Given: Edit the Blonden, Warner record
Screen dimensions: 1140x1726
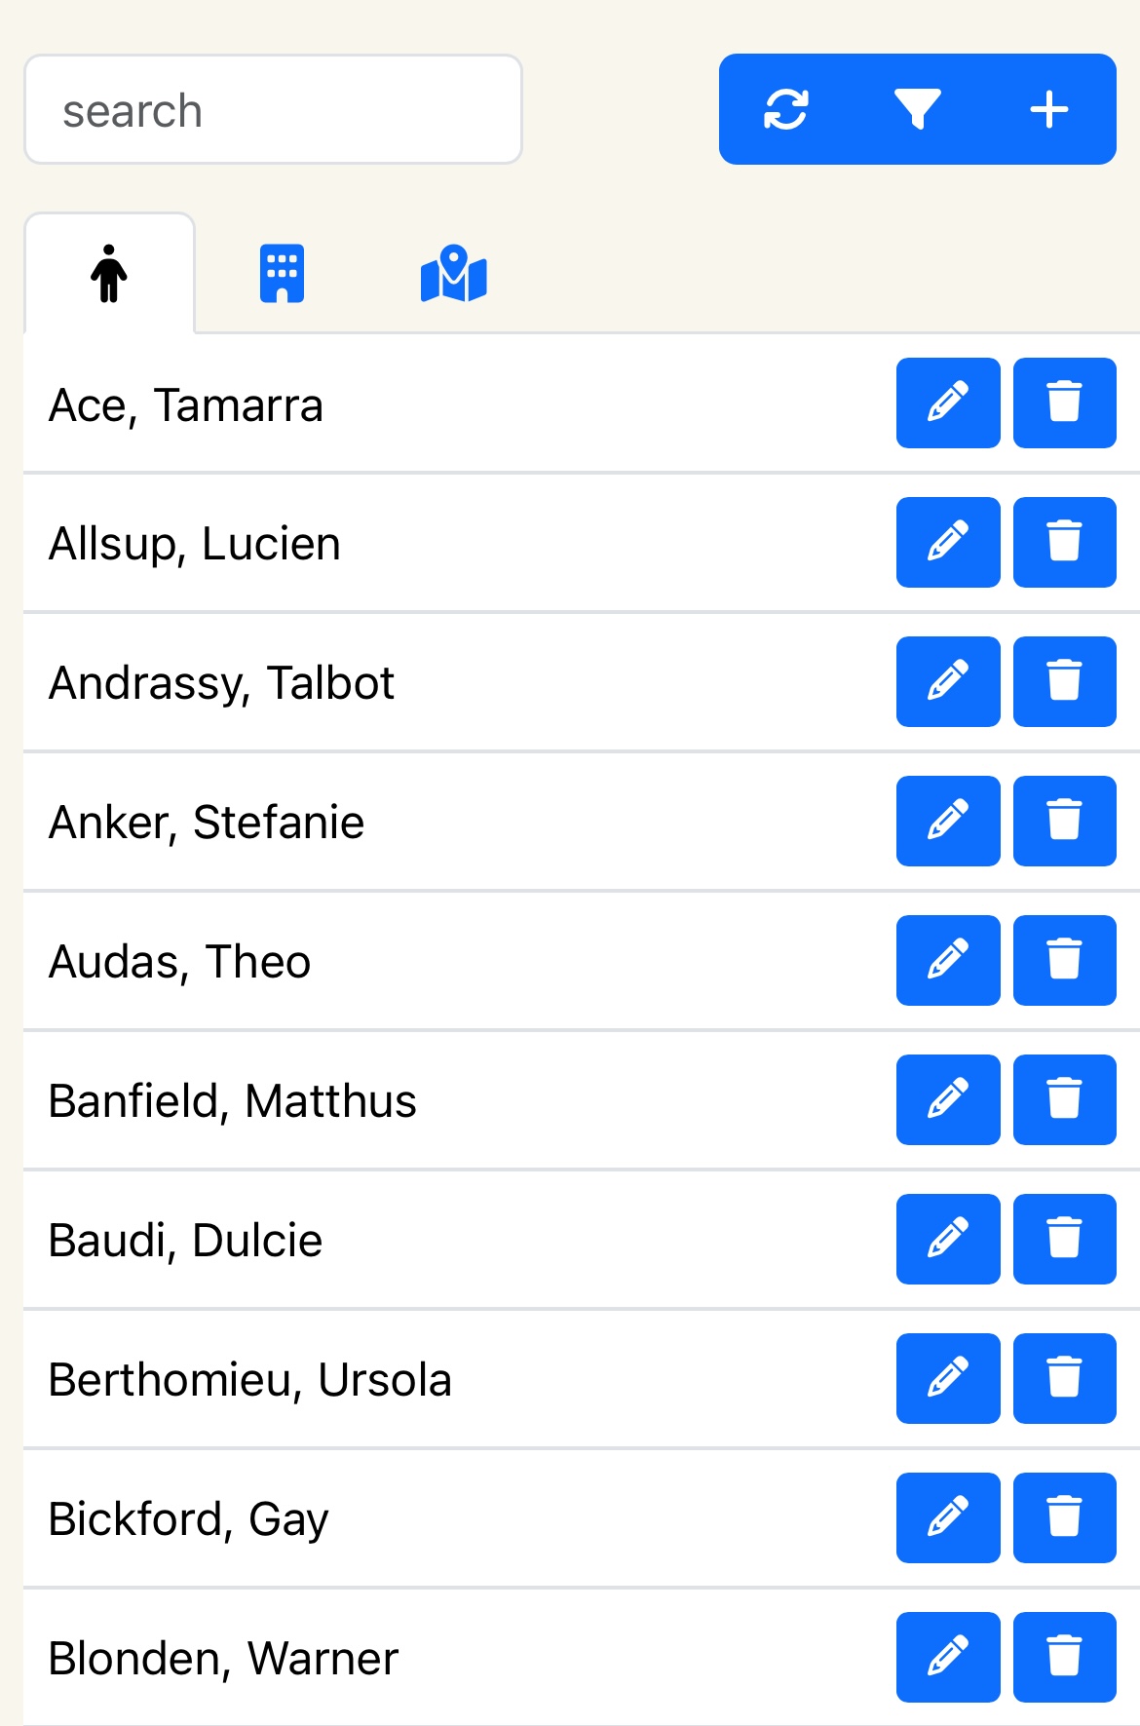Looking at the screenshot, I should [948, 1657].
